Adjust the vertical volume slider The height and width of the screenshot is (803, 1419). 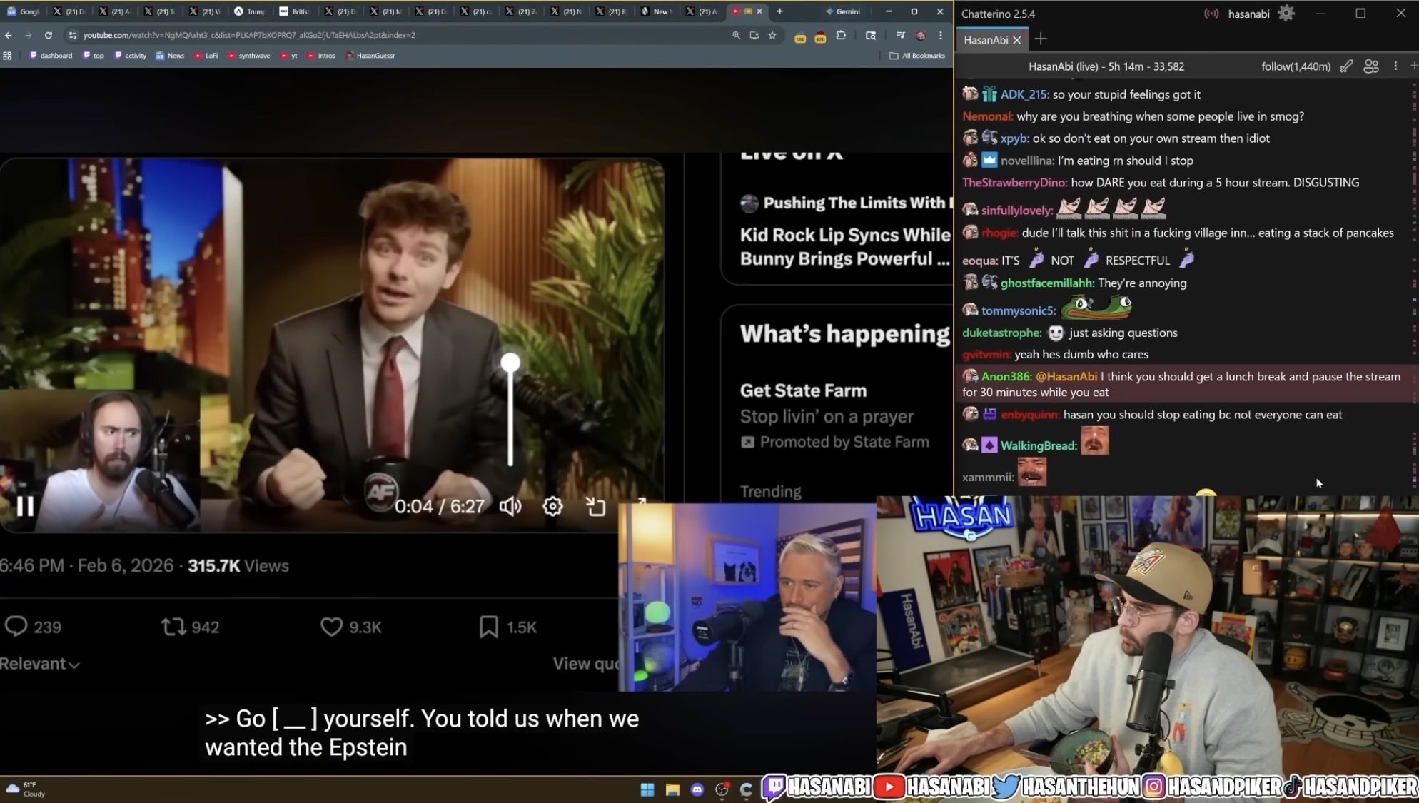[510, 363]
